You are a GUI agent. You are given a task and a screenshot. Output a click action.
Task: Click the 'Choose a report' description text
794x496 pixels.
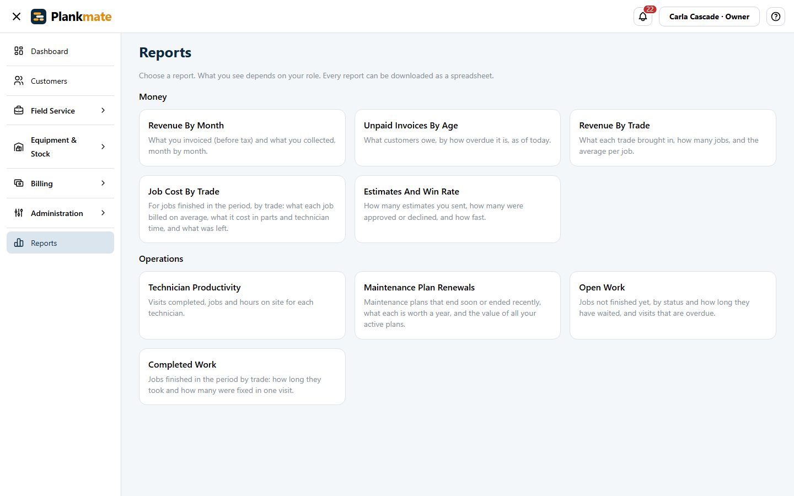[x=316, y=76]
